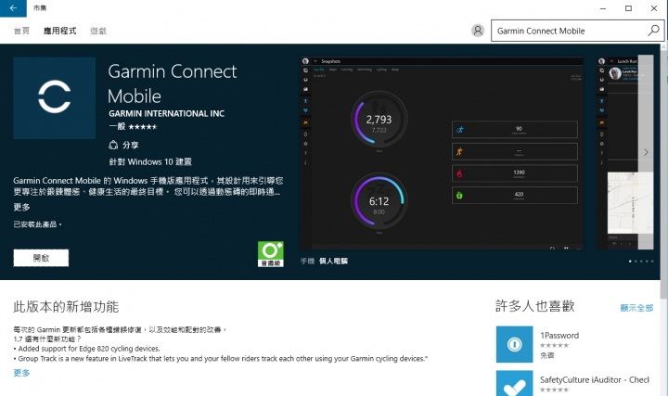Click 針對 Windows 10 建置 text
Screen dimensions: 668x396
[150, 161]
